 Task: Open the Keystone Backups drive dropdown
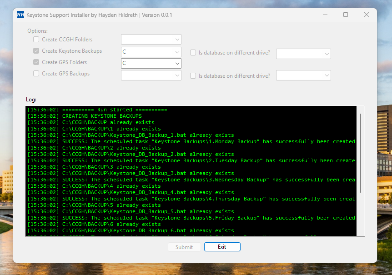coord(151,52)
